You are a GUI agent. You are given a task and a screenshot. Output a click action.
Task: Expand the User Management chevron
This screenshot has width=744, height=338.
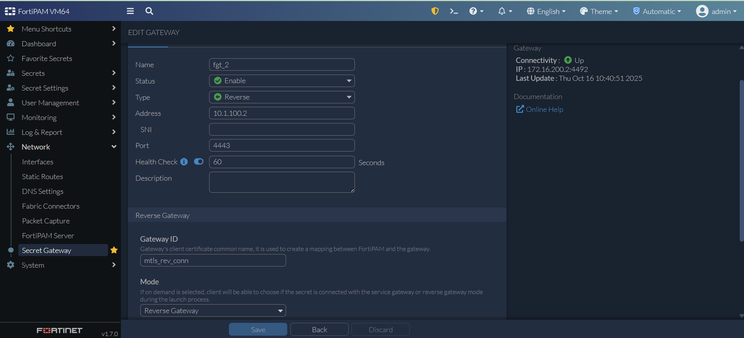(x=114, y=103)
